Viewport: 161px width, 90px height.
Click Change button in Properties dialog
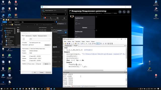[x=47, y=45]
